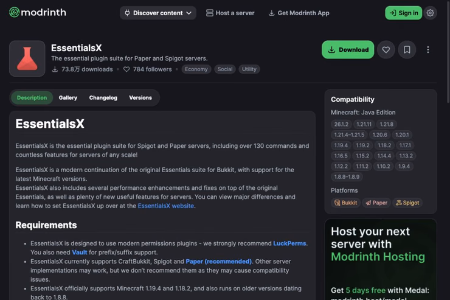The width and height of the screenshot is (450, 300).
Task: Switch to the Versions tab
Action: click(x=140, y=97)
